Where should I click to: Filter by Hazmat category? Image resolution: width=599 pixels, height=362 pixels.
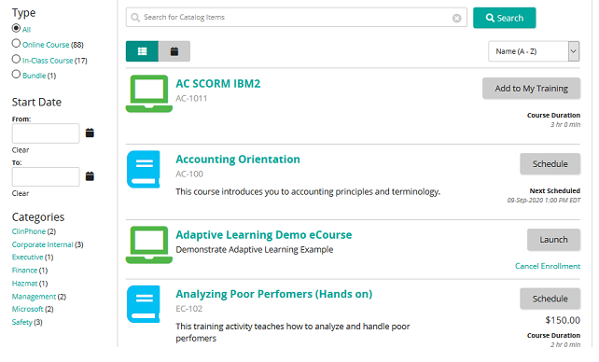25,284
